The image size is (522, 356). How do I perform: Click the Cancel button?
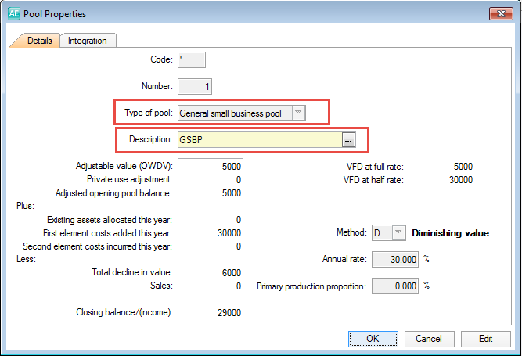(x=428, y=339)
